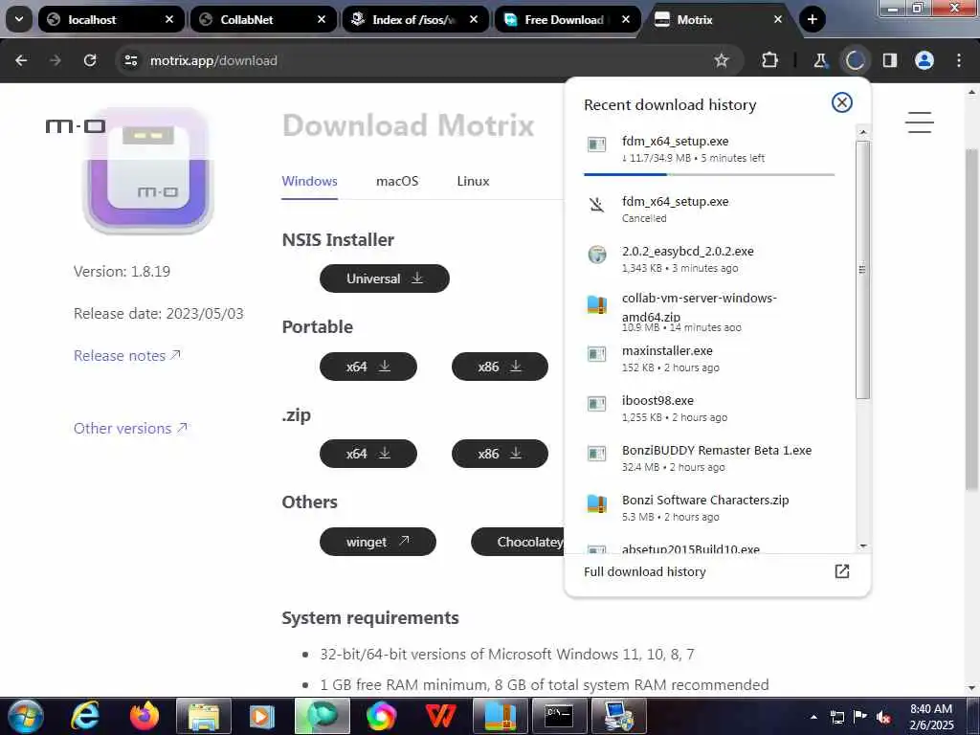Open iboost98.exe download entry
980x735 pixels.
[x=709, y=408]
